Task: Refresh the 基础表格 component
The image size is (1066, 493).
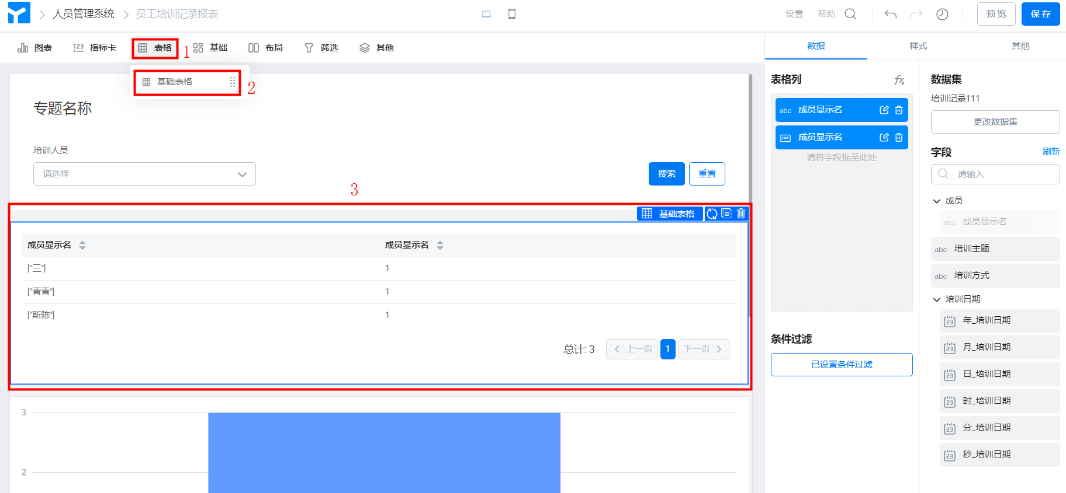Action: click(x=712, y=214)
